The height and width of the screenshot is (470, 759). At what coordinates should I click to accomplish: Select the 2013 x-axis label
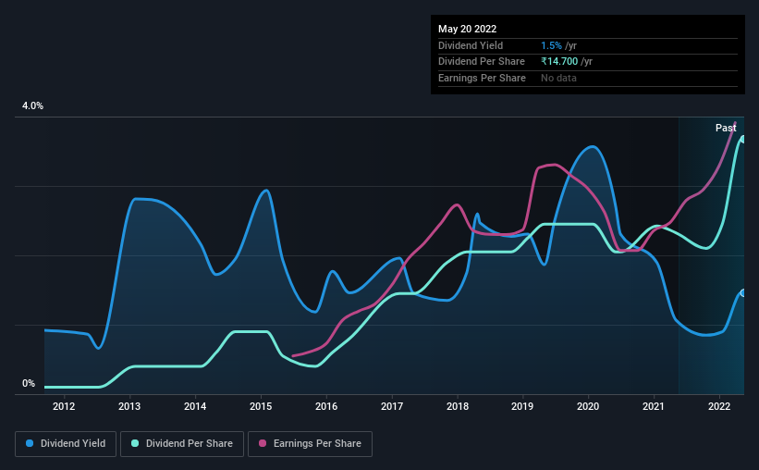tap(129, 406)
